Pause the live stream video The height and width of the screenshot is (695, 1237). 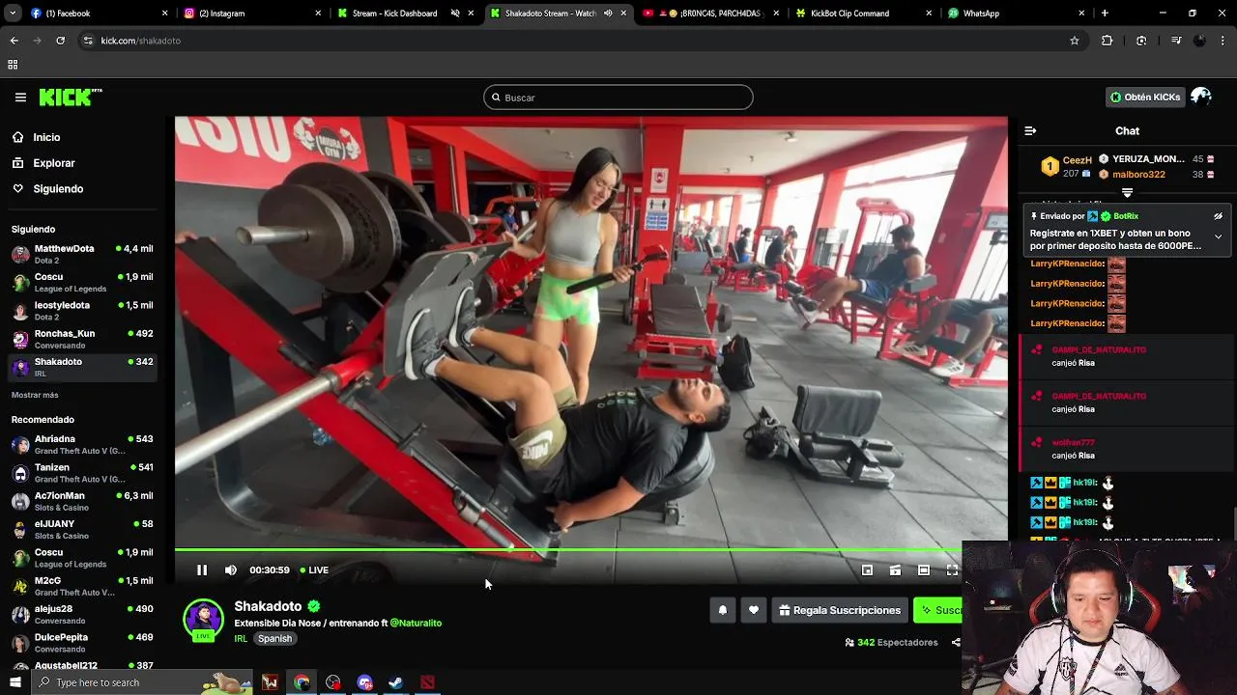[202, 570]
